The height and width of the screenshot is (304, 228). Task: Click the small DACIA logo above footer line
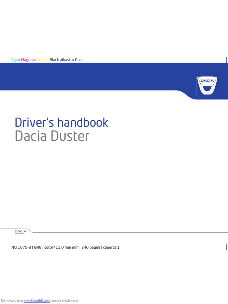coord(20,232)
